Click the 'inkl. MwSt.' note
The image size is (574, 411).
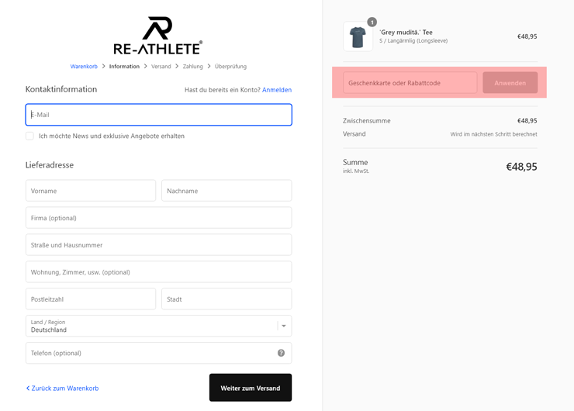pyautogui.click(x=356, y=171)
